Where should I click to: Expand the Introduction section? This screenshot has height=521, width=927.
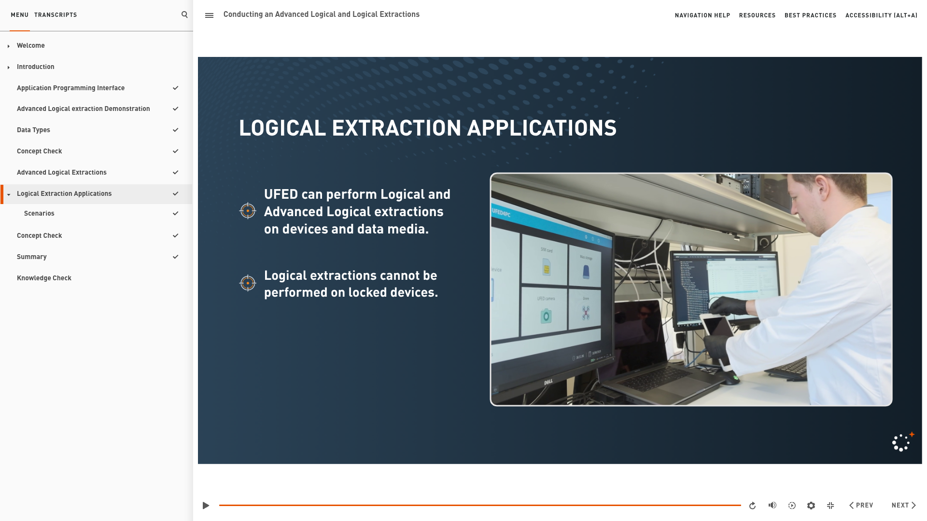pyautogui.click(x=9, y=67)
